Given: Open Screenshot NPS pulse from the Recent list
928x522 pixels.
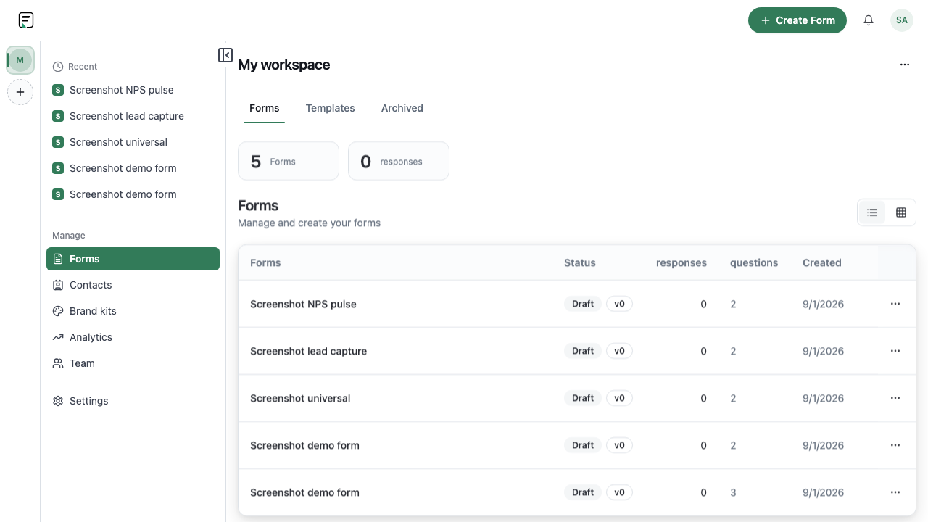Looking at the screenshot, I should pyautogui.click(x=133, y=90).
